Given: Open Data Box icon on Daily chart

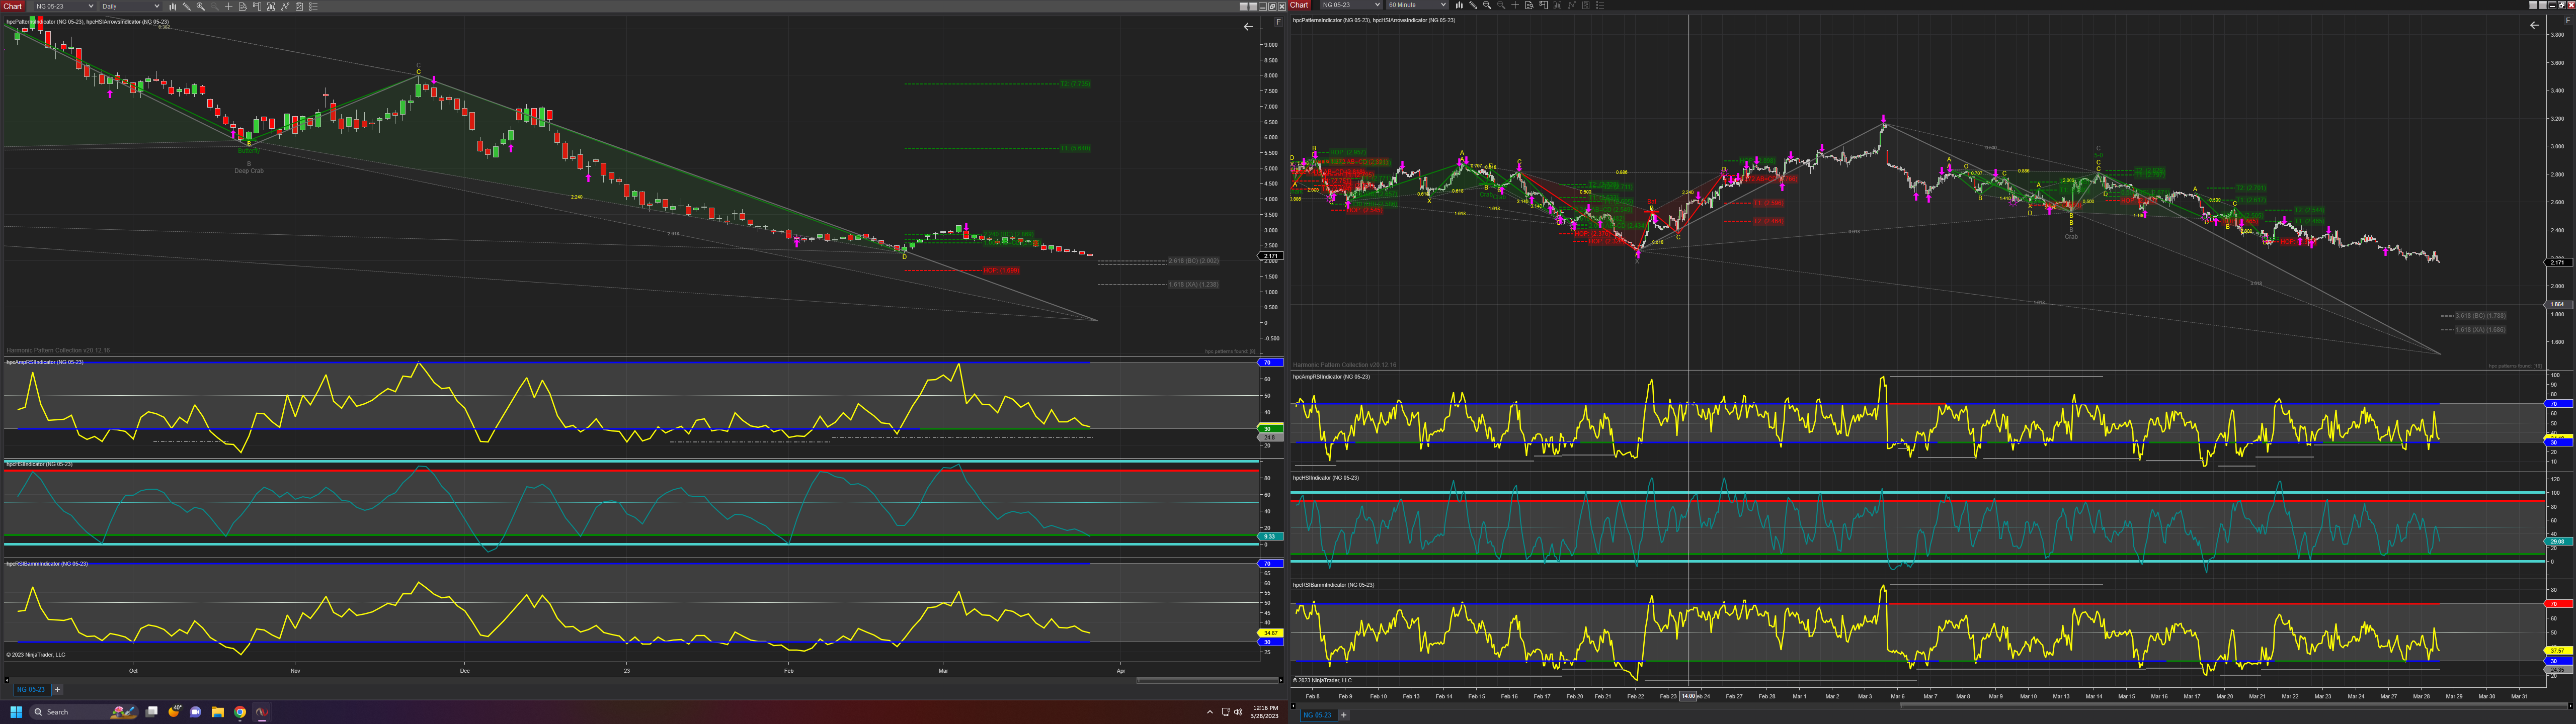Looking at the screenshot, I should point(243,7).
